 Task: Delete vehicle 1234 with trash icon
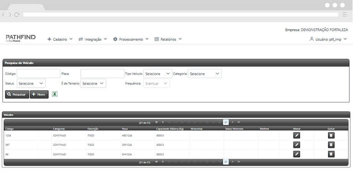point(331,135)
